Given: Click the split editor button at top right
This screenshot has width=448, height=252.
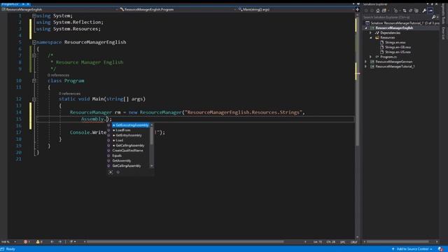Looking at the screenshot, I should coord(357,9).
